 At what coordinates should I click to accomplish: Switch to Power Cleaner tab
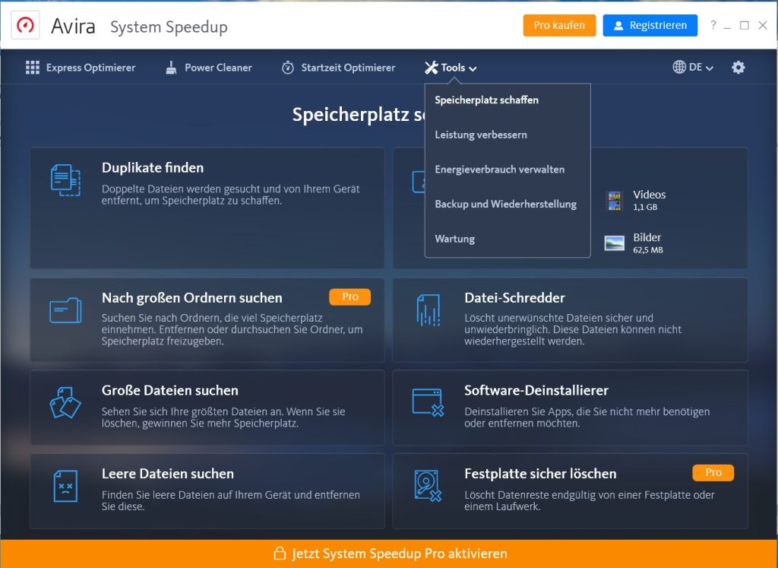(208, 68)
